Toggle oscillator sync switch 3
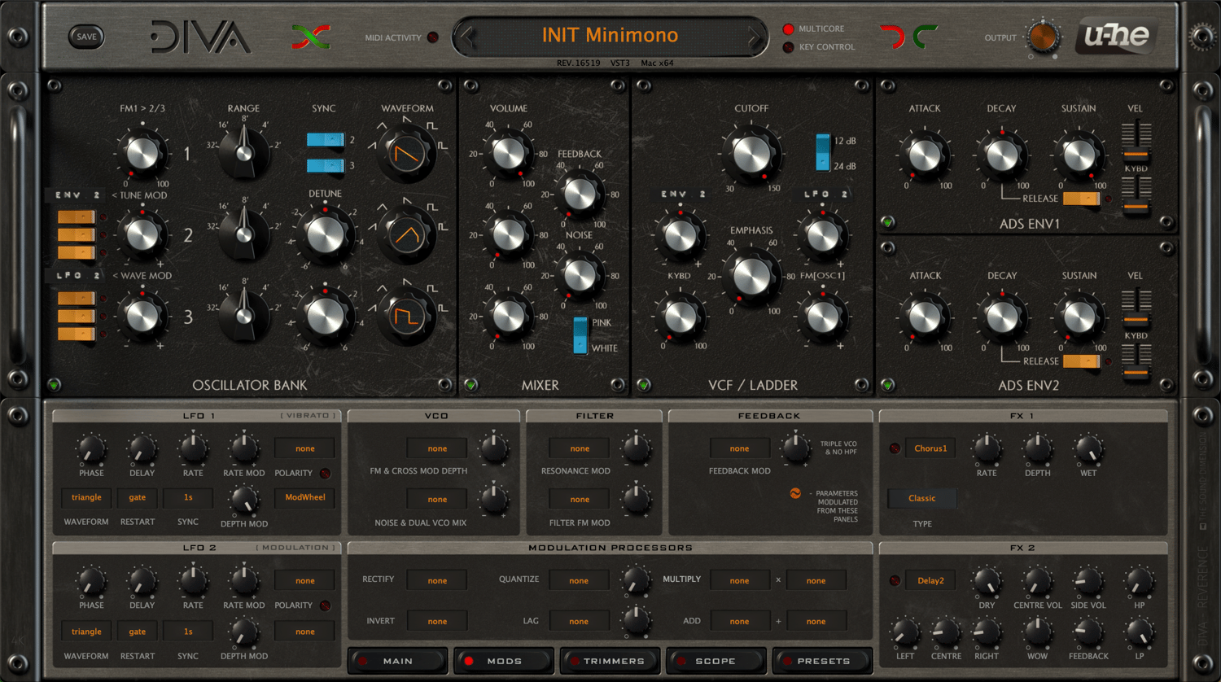The width and height of the screenshot is (1221, 682). [326, 166]
